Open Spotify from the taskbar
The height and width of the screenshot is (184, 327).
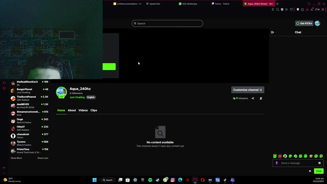tap(150, 180)
